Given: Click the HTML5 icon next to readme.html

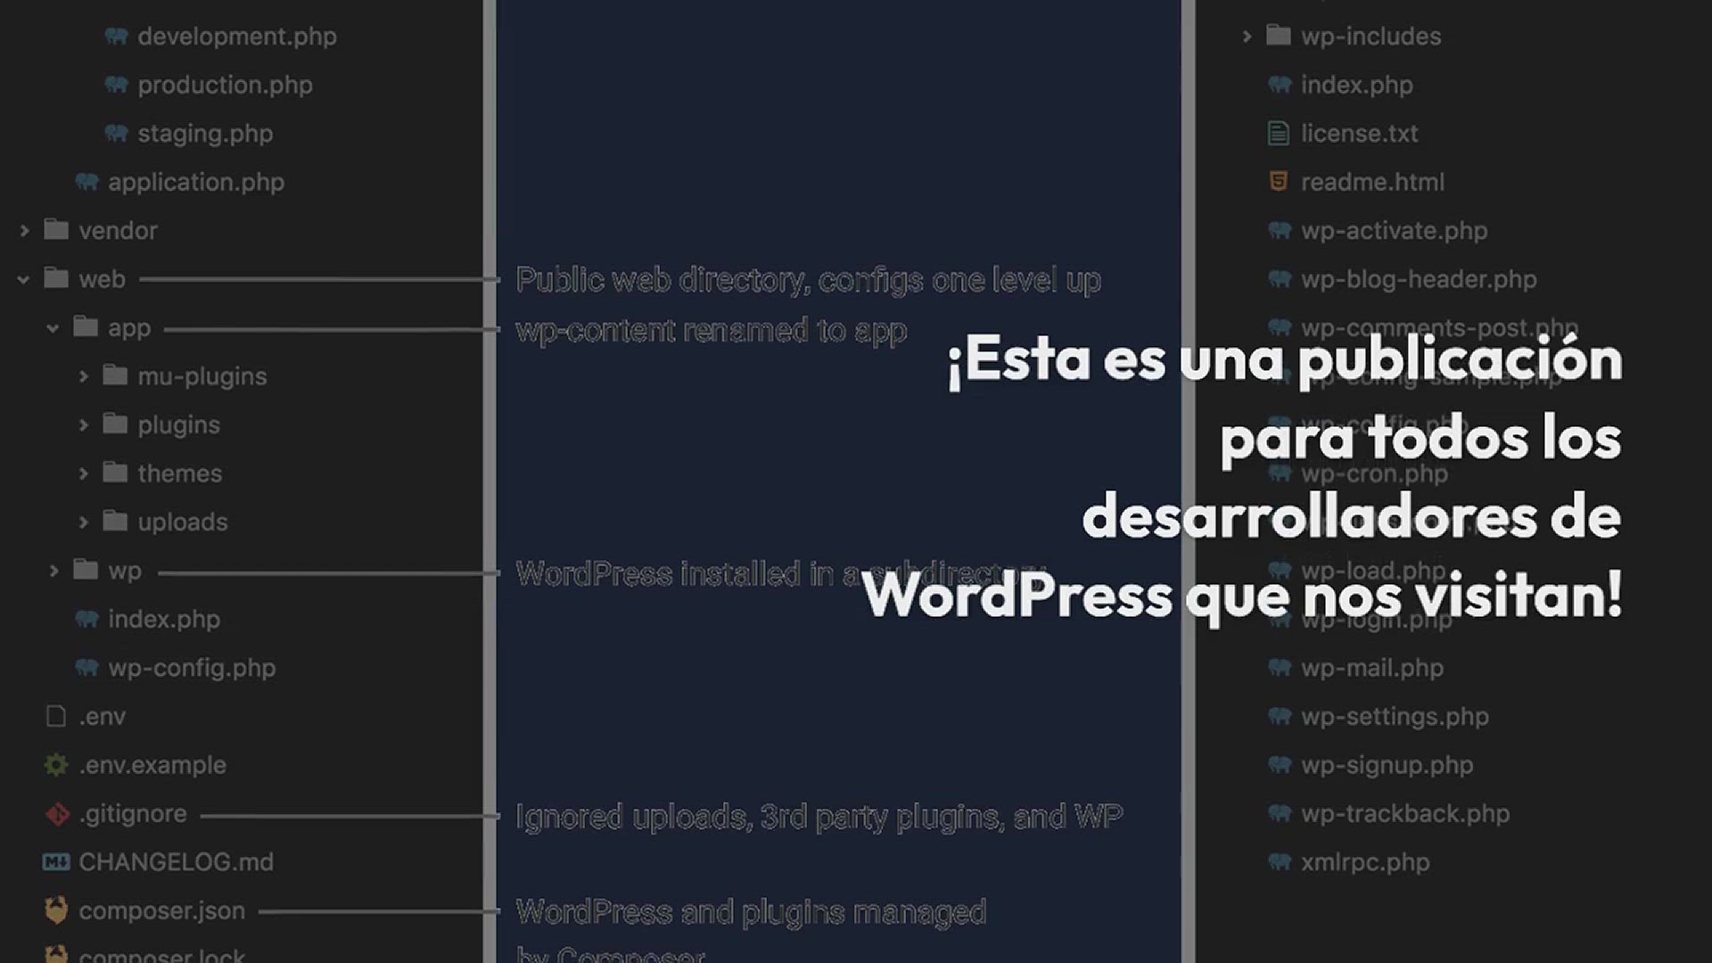Looking at the screenshot, I should (1278, 182).
